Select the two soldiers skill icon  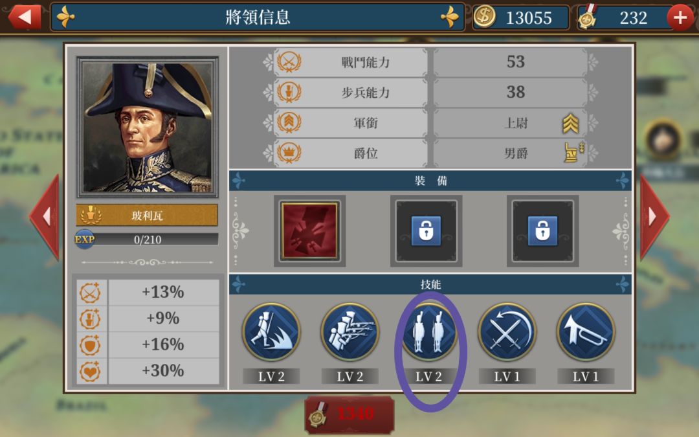(x=428, y=332)
